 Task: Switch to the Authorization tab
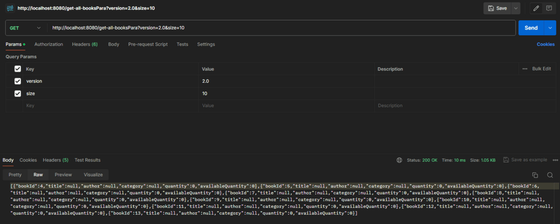(x=49, y=44)
